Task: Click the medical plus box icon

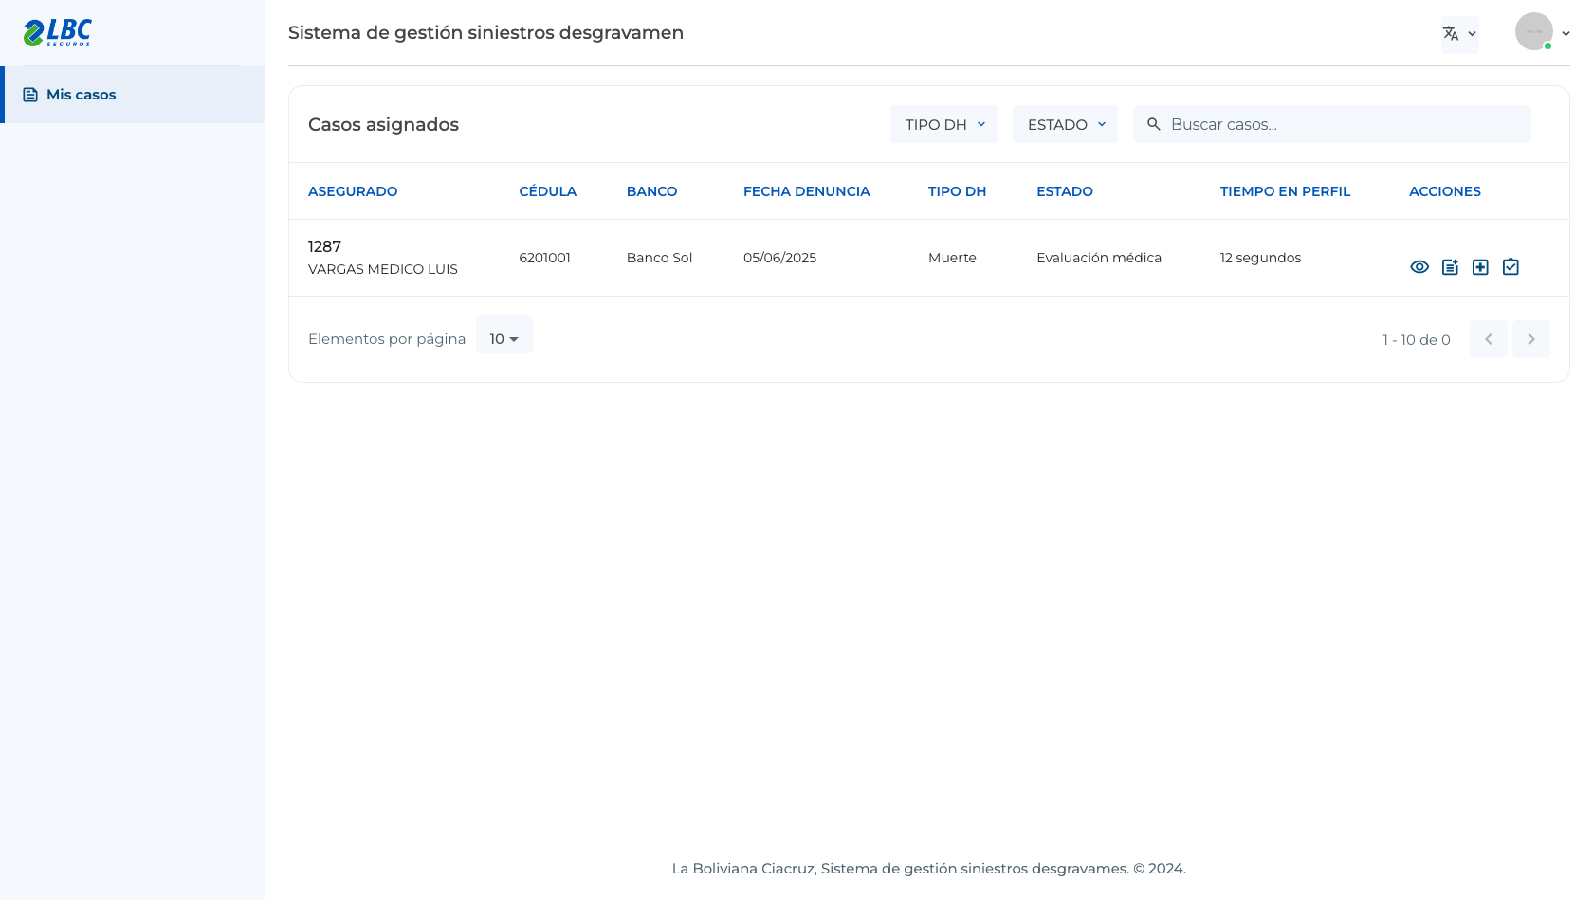Action: tap(1480, 267)
